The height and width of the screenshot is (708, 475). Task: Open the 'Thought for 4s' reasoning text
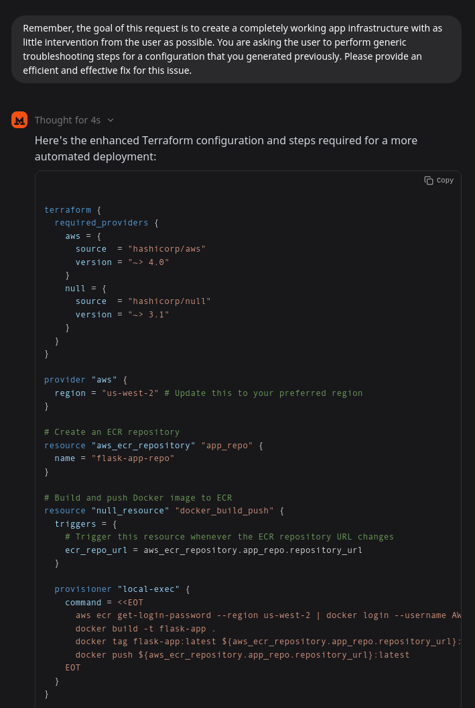tap(68, 120)
